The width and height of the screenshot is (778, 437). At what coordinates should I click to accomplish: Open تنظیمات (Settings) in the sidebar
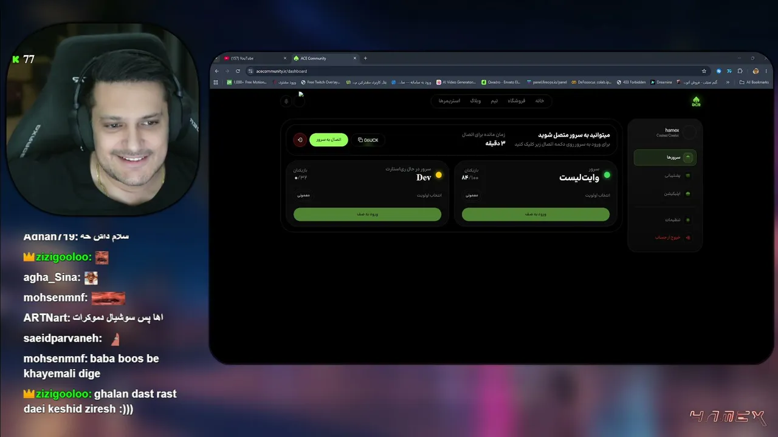[x=665, y=220]
